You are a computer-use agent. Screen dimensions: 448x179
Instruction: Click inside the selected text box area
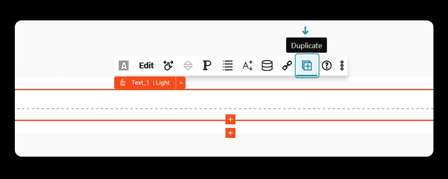[x=224, y=105]
